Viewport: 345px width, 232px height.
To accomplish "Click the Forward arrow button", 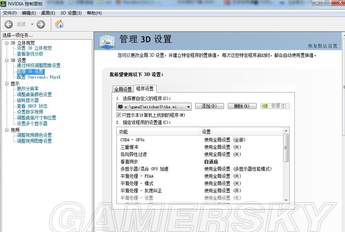I will (41, 24).
